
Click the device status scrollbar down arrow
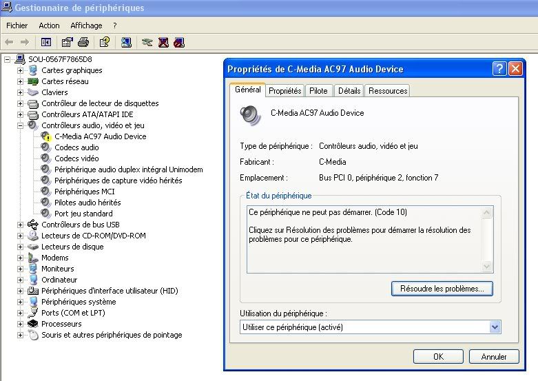pyautogui.click(x=488, y=267)
